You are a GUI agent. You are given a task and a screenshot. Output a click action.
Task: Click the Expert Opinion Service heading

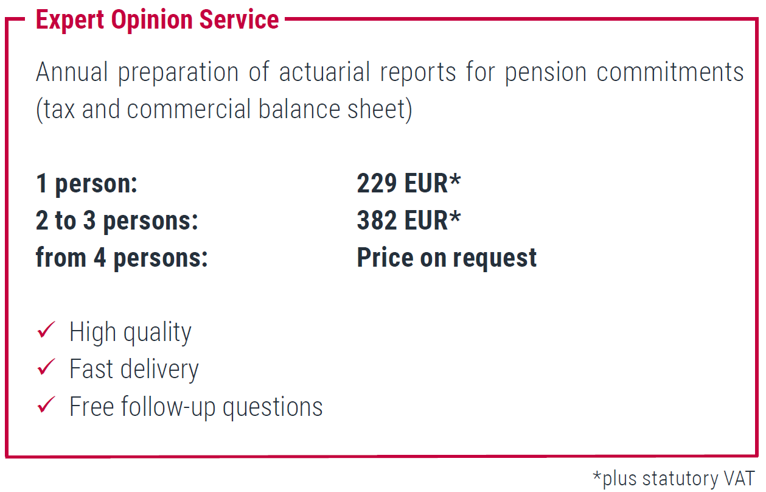tap(157, 19)
